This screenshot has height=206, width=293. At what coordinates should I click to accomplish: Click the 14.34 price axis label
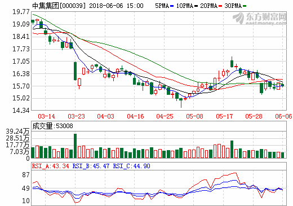point(21,111)
